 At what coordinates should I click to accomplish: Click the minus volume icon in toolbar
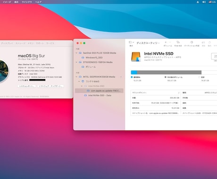[x=170, y=42]
